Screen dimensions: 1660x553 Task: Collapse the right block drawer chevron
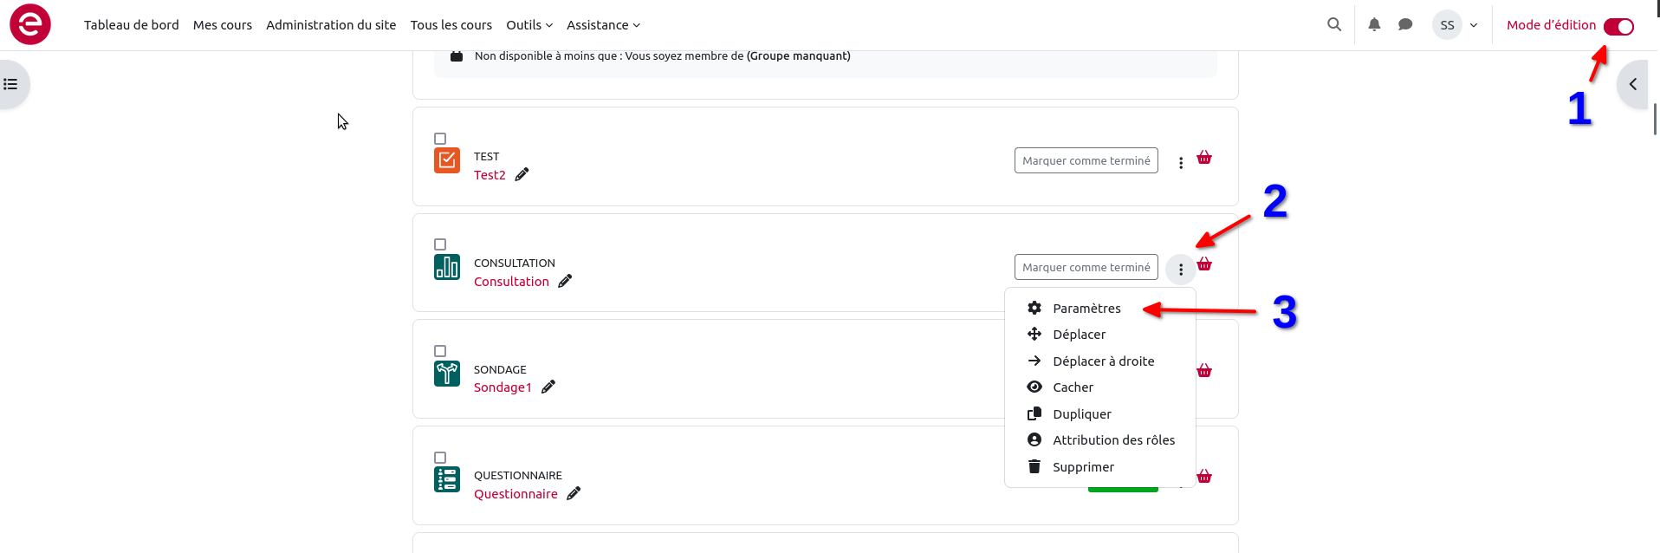coord(1633,84)
